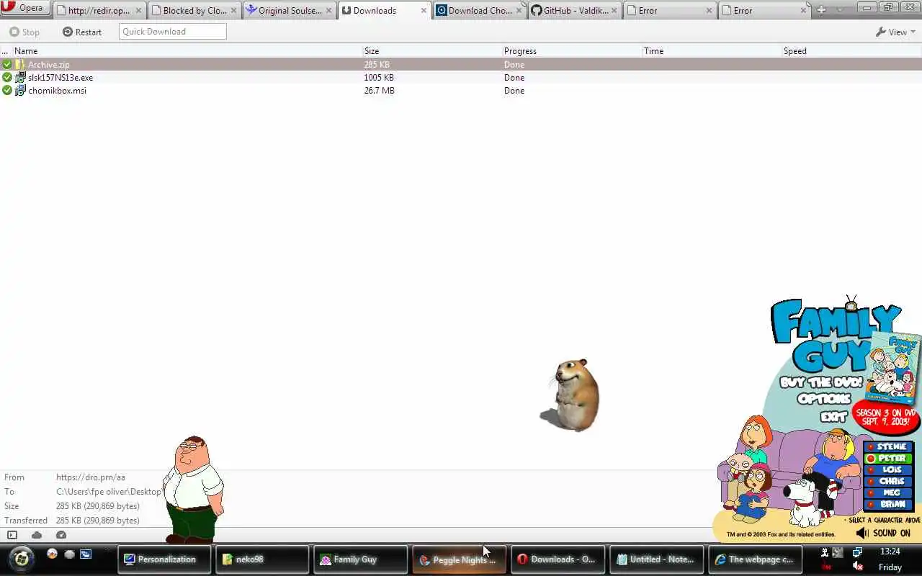Open the Family Guy taskbar button
Screen dimensions: 922x576
click(360, 559)
